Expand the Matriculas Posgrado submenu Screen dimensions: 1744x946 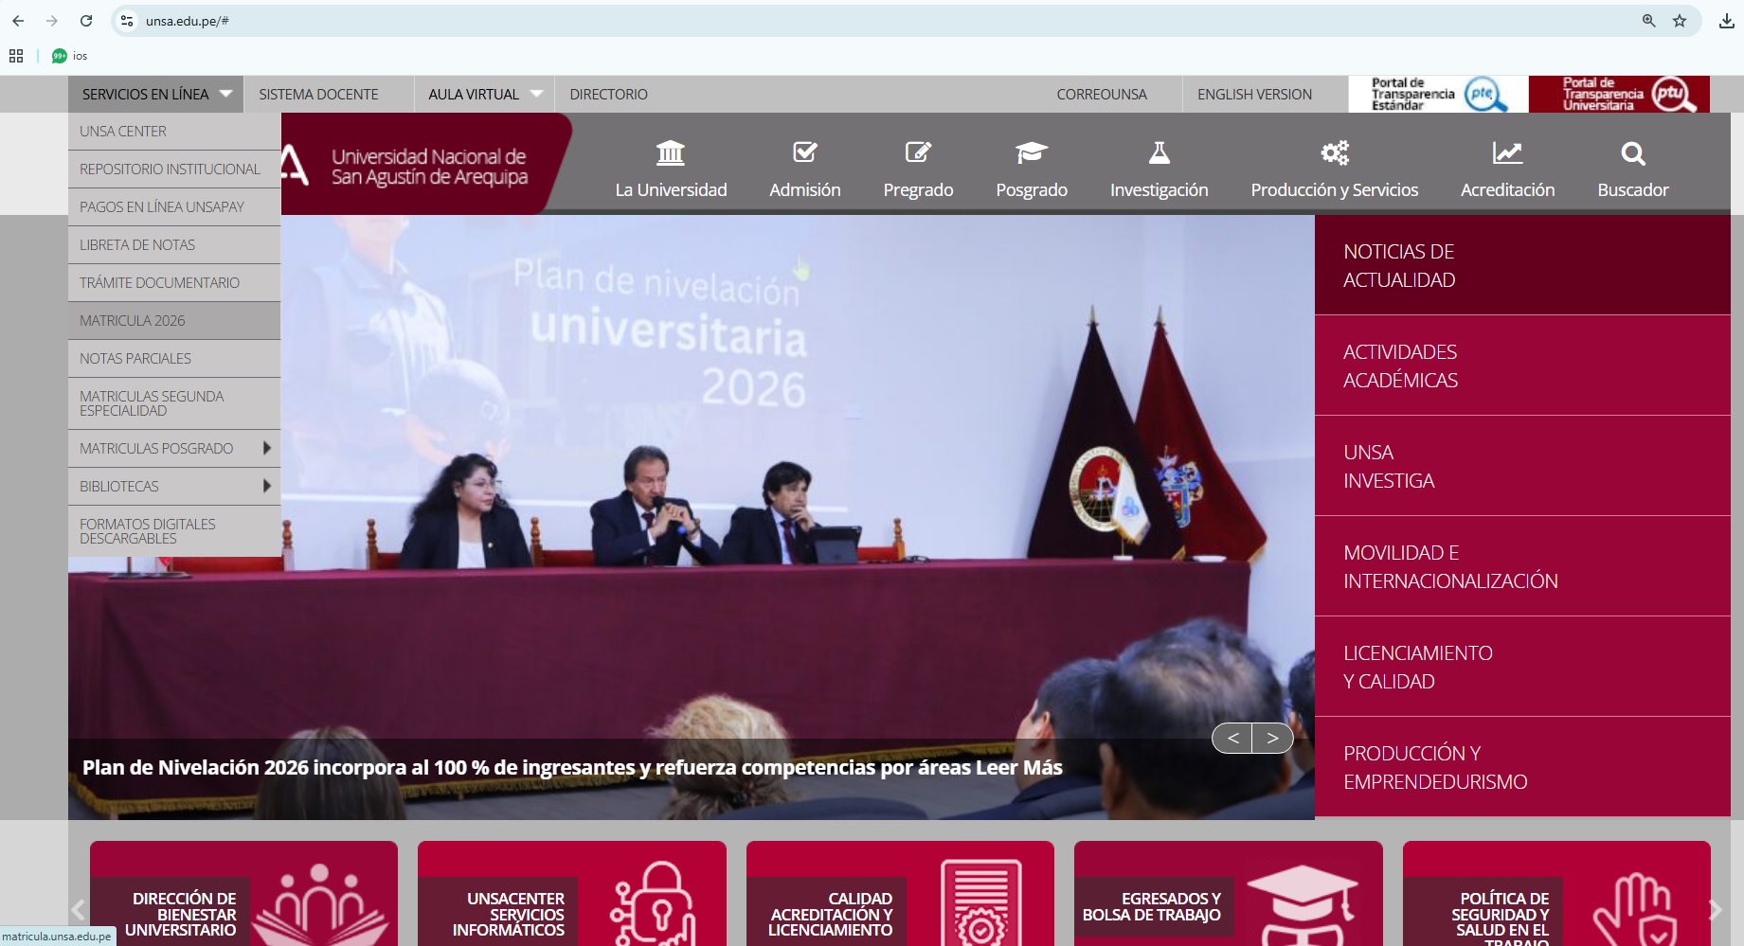click(266, 448)
